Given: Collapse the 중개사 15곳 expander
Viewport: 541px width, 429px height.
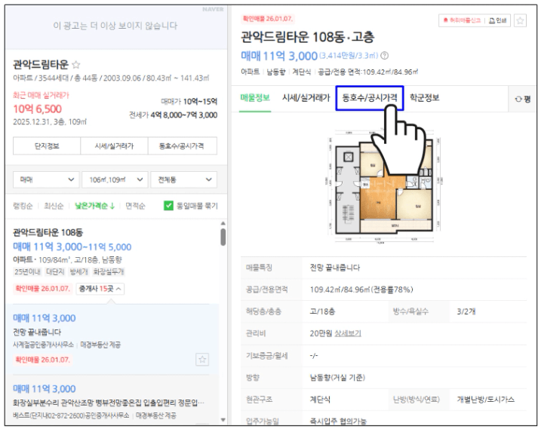Looking at the screenshot, I should pyautogui.click(x=100, y=289).
